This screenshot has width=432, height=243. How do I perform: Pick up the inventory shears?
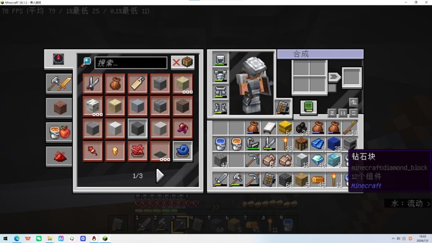(269, 144)
